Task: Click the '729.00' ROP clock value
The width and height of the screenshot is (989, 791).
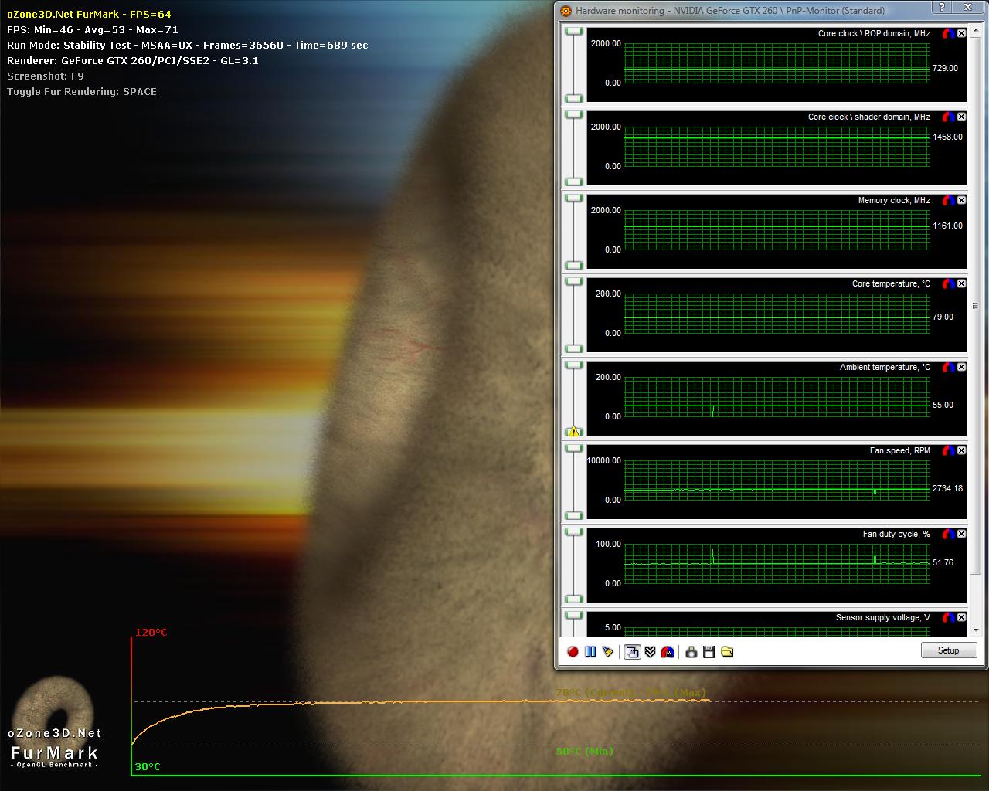Action: point(945,68)
